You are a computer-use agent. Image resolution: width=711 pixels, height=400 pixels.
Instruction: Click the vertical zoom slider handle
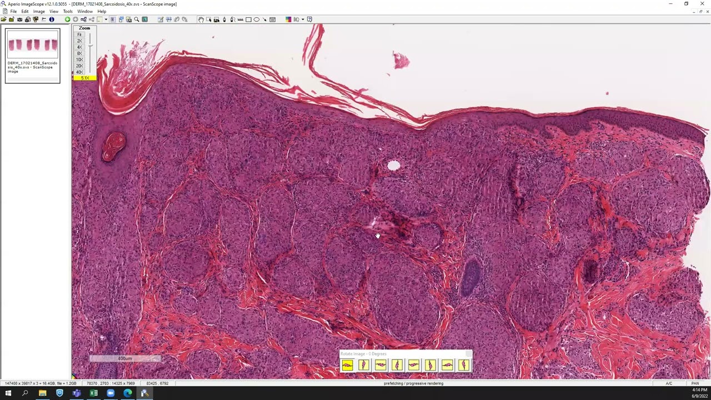pos(90,47)
